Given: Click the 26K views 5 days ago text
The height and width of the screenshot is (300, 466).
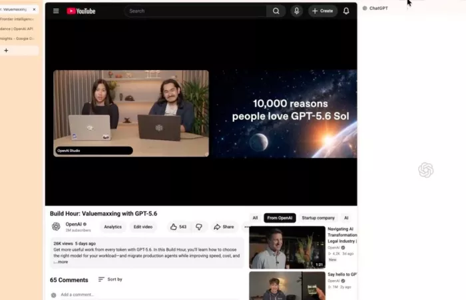Looking at the screenshot, I should point(75,243).
